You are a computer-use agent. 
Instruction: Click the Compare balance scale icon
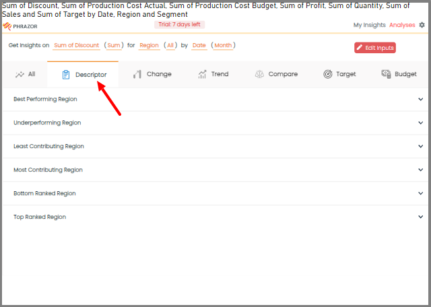pyautogui.click(x=259, y=74)
